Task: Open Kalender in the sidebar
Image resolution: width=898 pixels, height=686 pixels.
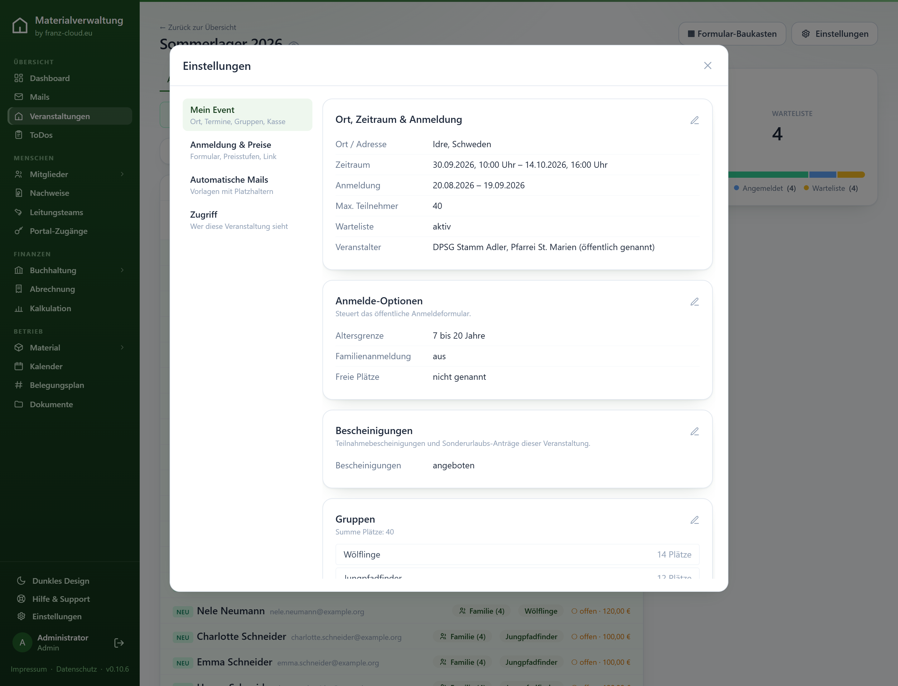Action: pos(70,366)
